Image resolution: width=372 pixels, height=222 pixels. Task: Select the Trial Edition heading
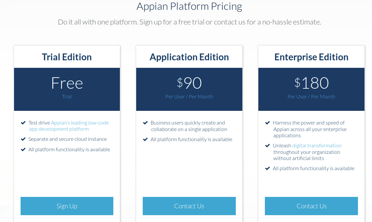click(67, 57)
